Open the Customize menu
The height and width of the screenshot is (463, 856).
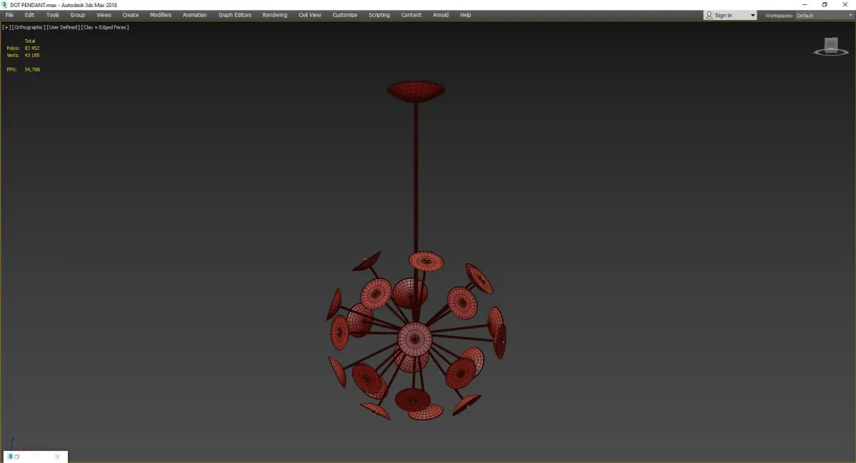pos(345,15)
